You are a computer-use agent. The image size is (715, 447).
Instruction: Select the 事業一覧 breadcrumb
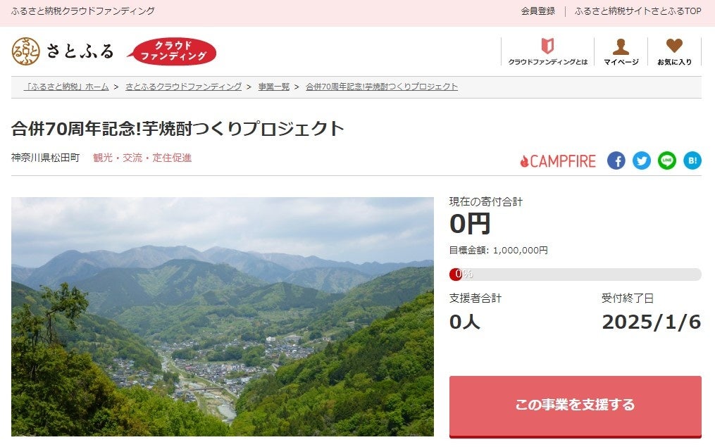coord(273,87)
